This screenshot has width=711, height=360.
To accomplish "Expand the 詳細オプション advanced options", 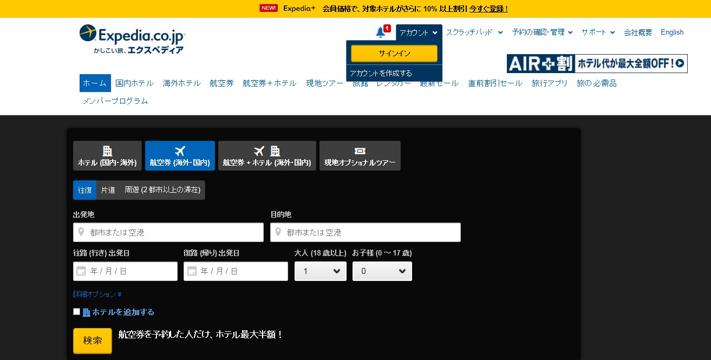I will pos(97,294).
